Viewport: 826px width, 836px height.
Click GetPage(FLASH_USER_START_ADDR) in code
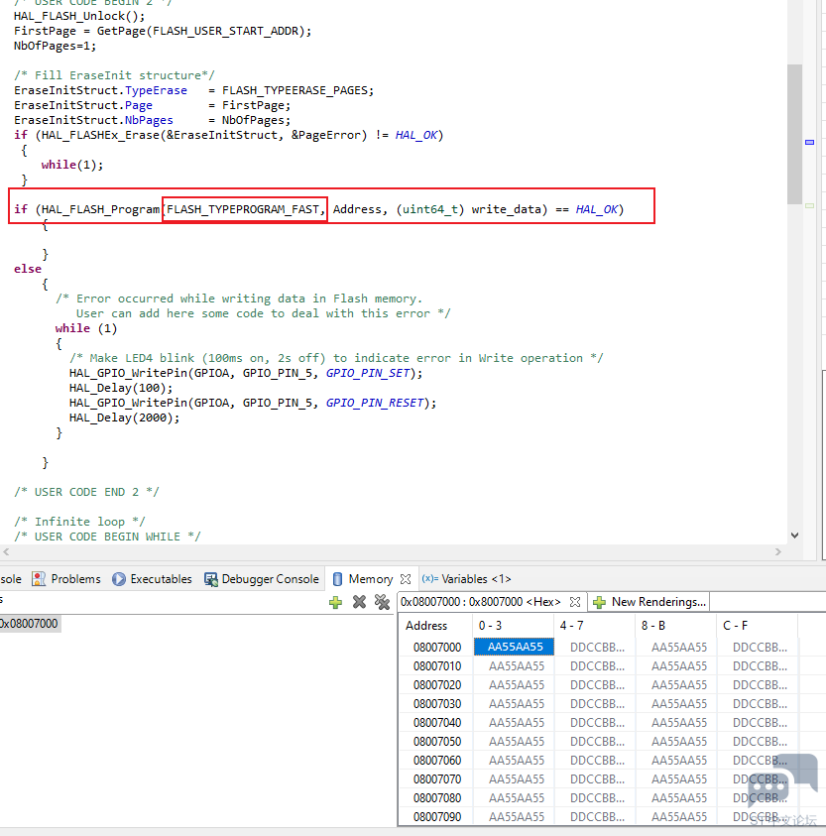point(200,31)
